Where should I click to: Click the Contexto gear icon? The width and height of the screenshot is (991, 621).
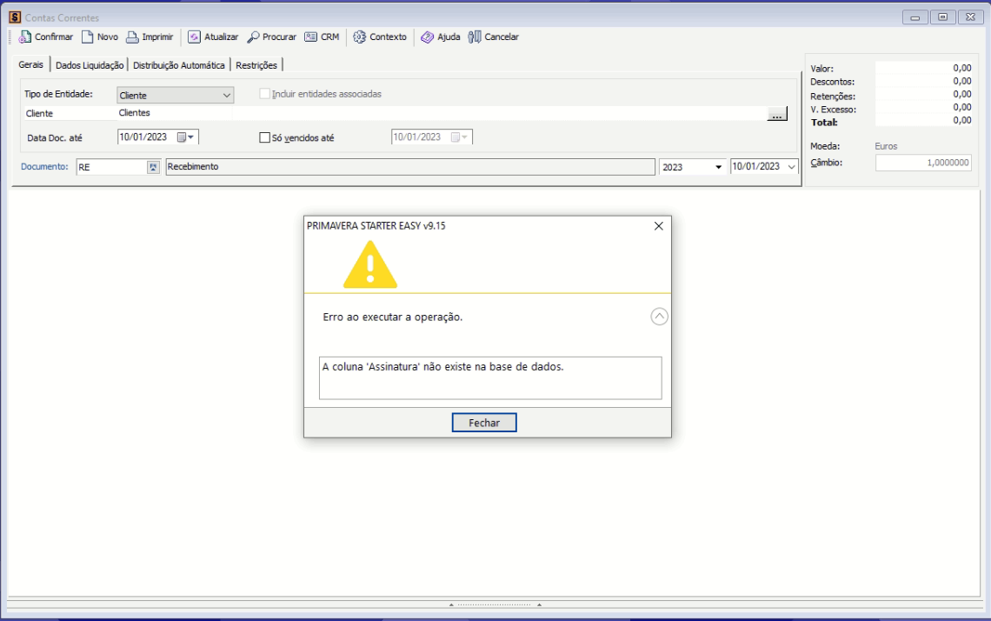[360, 37]
